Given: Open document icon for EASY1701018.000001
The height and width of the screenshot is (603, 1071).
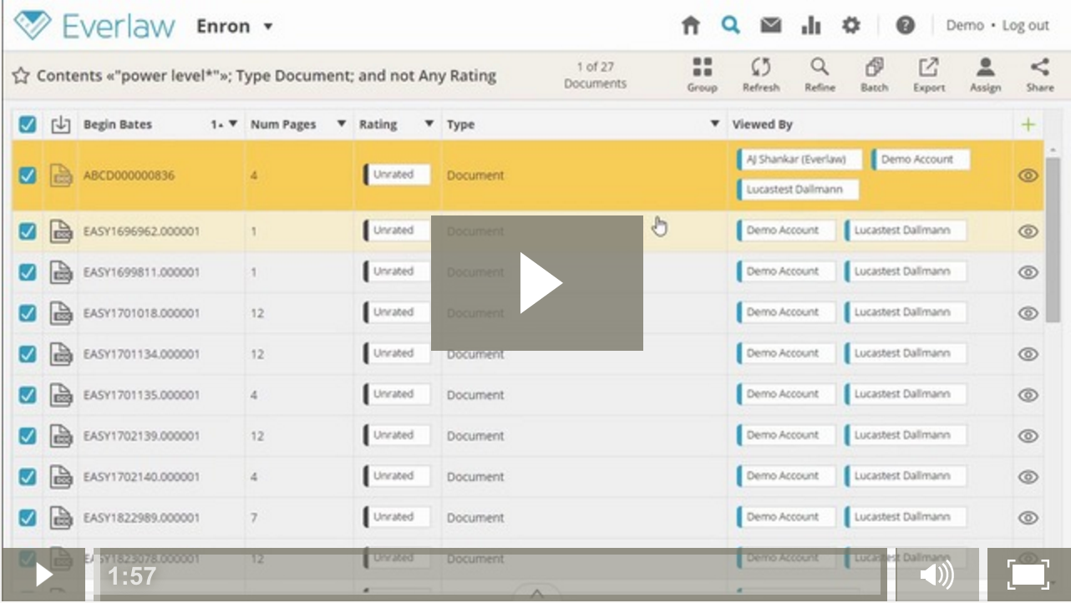Looking at the screenshot, I should [x=60, y=313].
